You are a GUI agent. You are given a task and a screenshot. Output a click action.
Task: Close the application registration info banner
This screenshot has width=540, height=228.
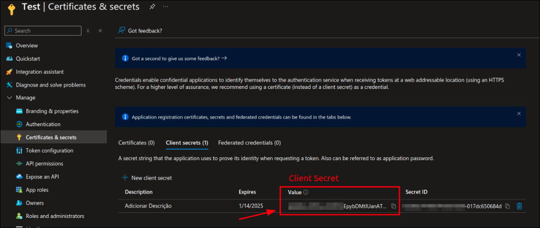(x=518, y=114)
